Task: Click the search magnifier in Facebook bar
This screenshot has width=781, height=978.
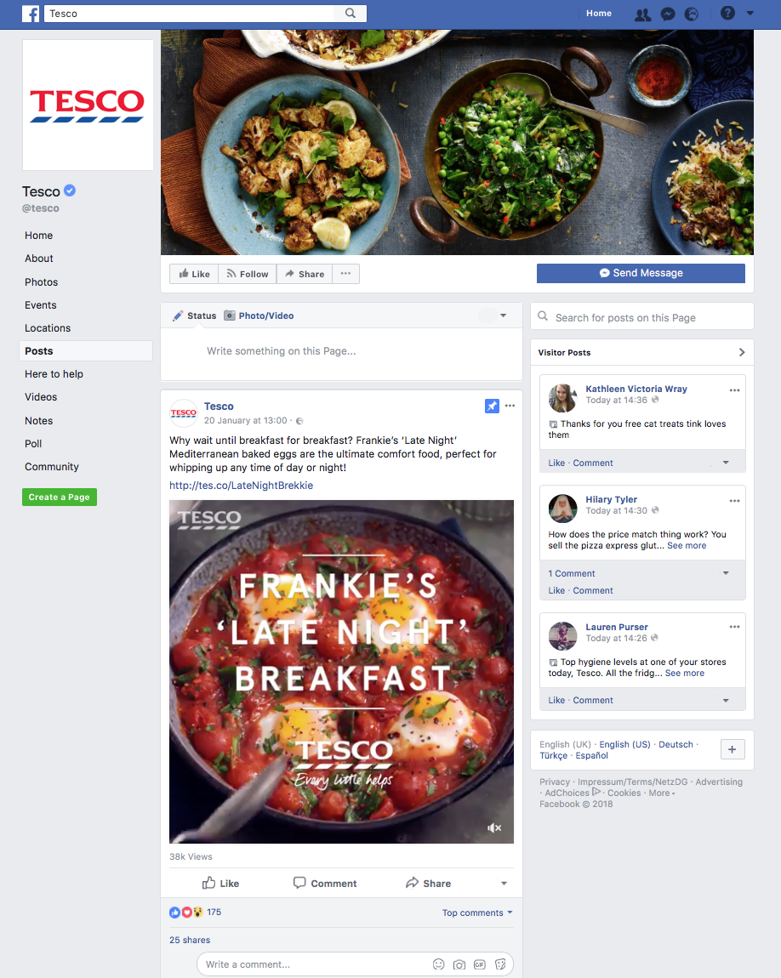Action: tap(351, 13)
